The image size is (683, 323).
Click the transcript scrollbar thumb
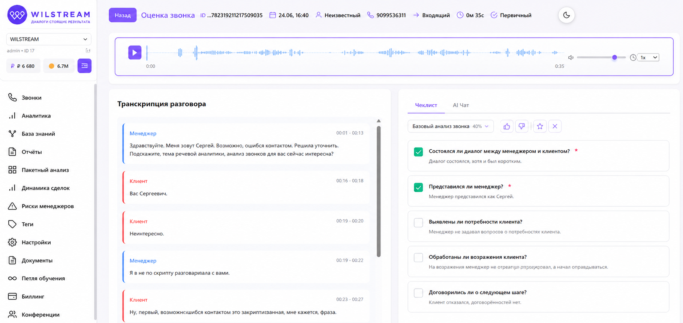tap(379, 191)
